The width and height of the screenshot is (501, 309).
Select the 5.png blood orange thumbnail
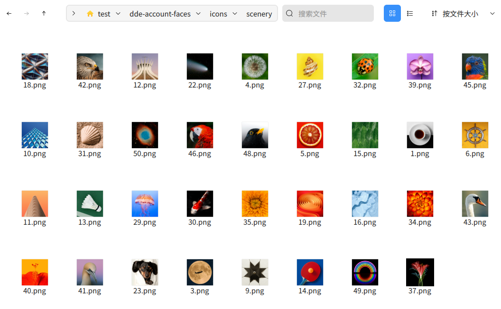[310, 135]
